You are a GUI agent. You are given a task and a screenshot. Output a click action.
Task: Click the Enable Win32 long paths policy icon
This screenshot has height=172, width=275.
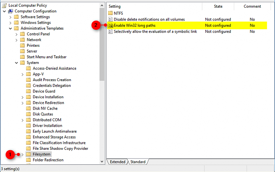coord(111,26)
